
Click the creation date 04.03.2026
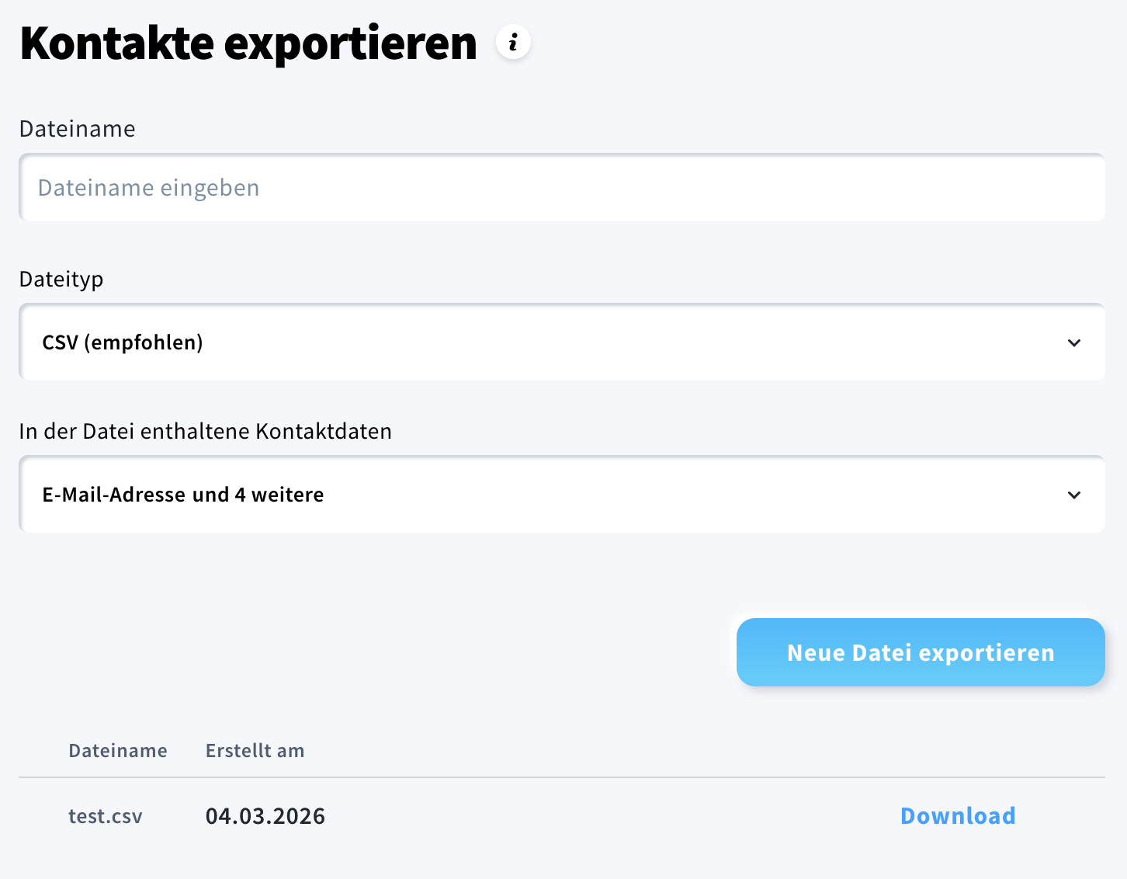point(265,815)
